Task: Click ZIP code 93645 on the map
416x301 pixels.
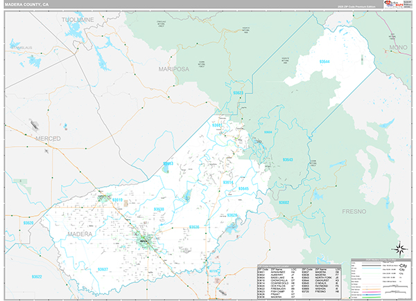Action: pos(243,188)
